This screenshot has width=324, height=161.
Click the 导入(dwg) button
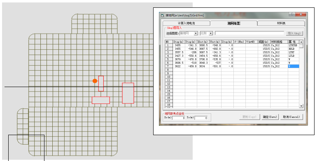pos(294,33)
